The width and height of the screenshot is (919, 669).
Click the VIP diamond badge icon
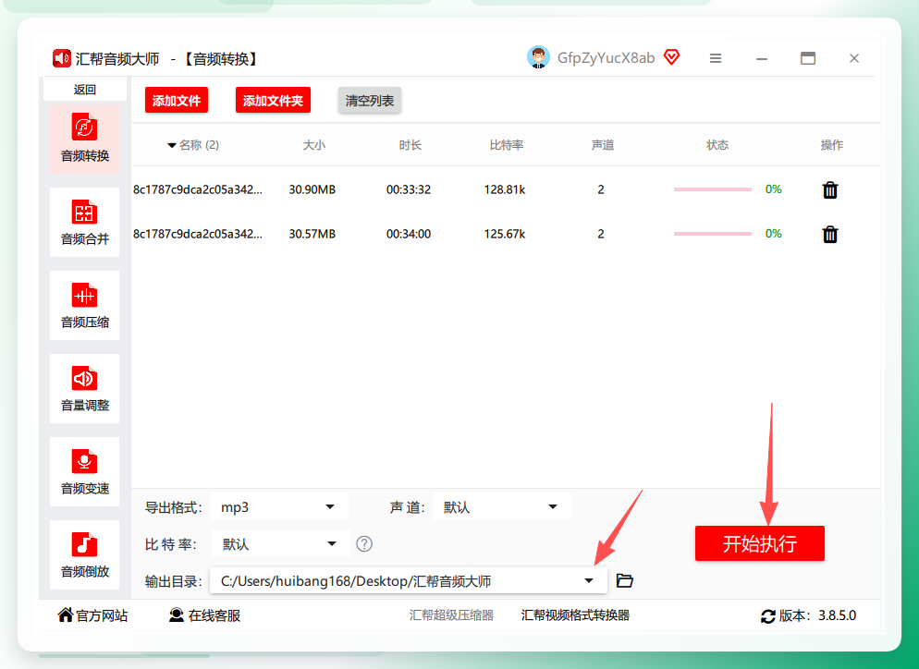click(x=671, y=57)
